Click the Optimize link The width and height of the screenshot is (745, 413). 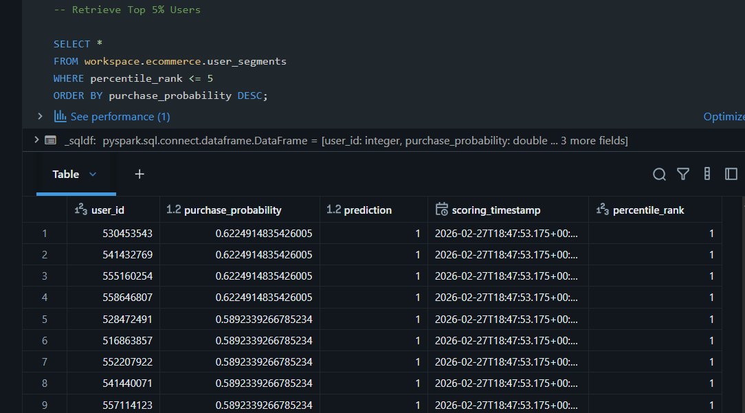click(x=724, y=116)
